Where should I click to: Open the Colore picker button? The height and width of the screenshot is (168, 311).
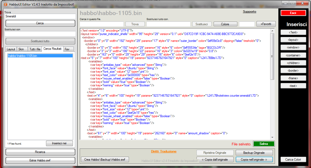(225, 24)
